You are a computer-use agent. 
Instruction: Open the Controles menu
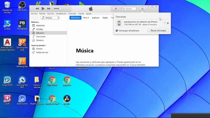pyautogui.click(x=72, y=14)
